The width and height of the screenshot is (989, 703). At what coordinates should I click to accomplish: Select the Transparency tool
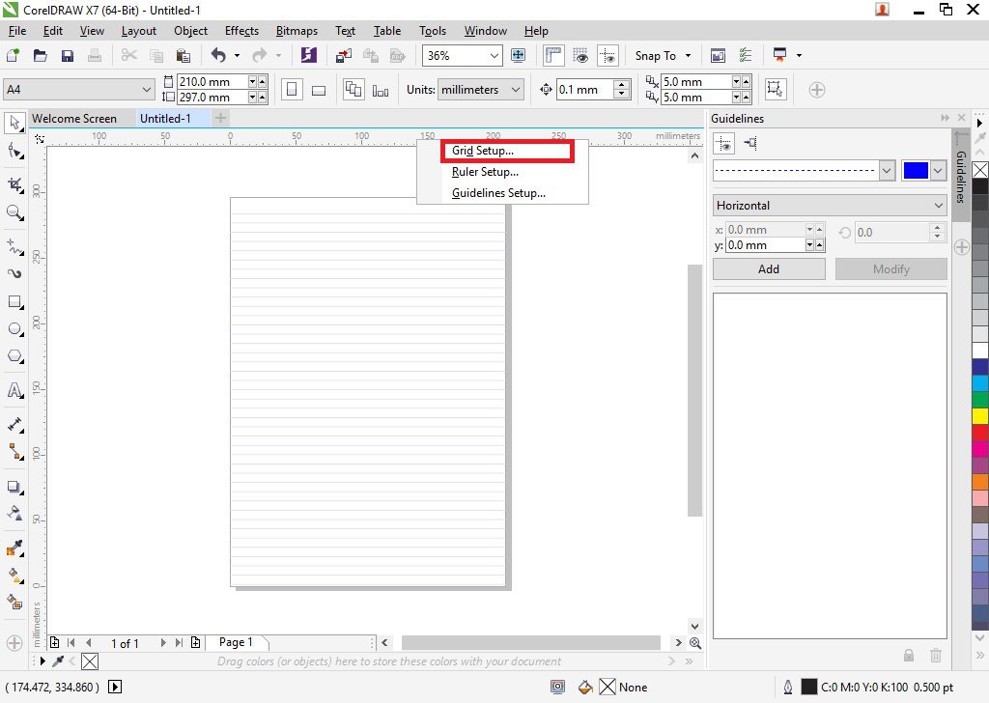click(14, 513)
